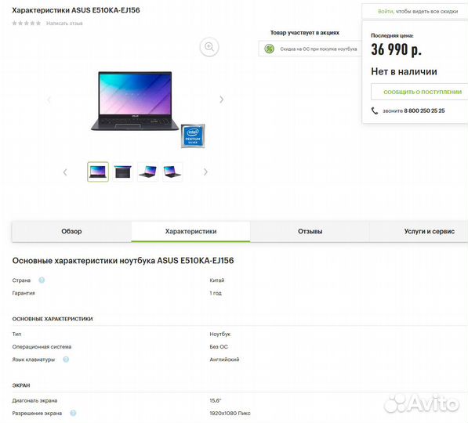
Task: Select the Характеристики tab
Action: tap(190, 231)
